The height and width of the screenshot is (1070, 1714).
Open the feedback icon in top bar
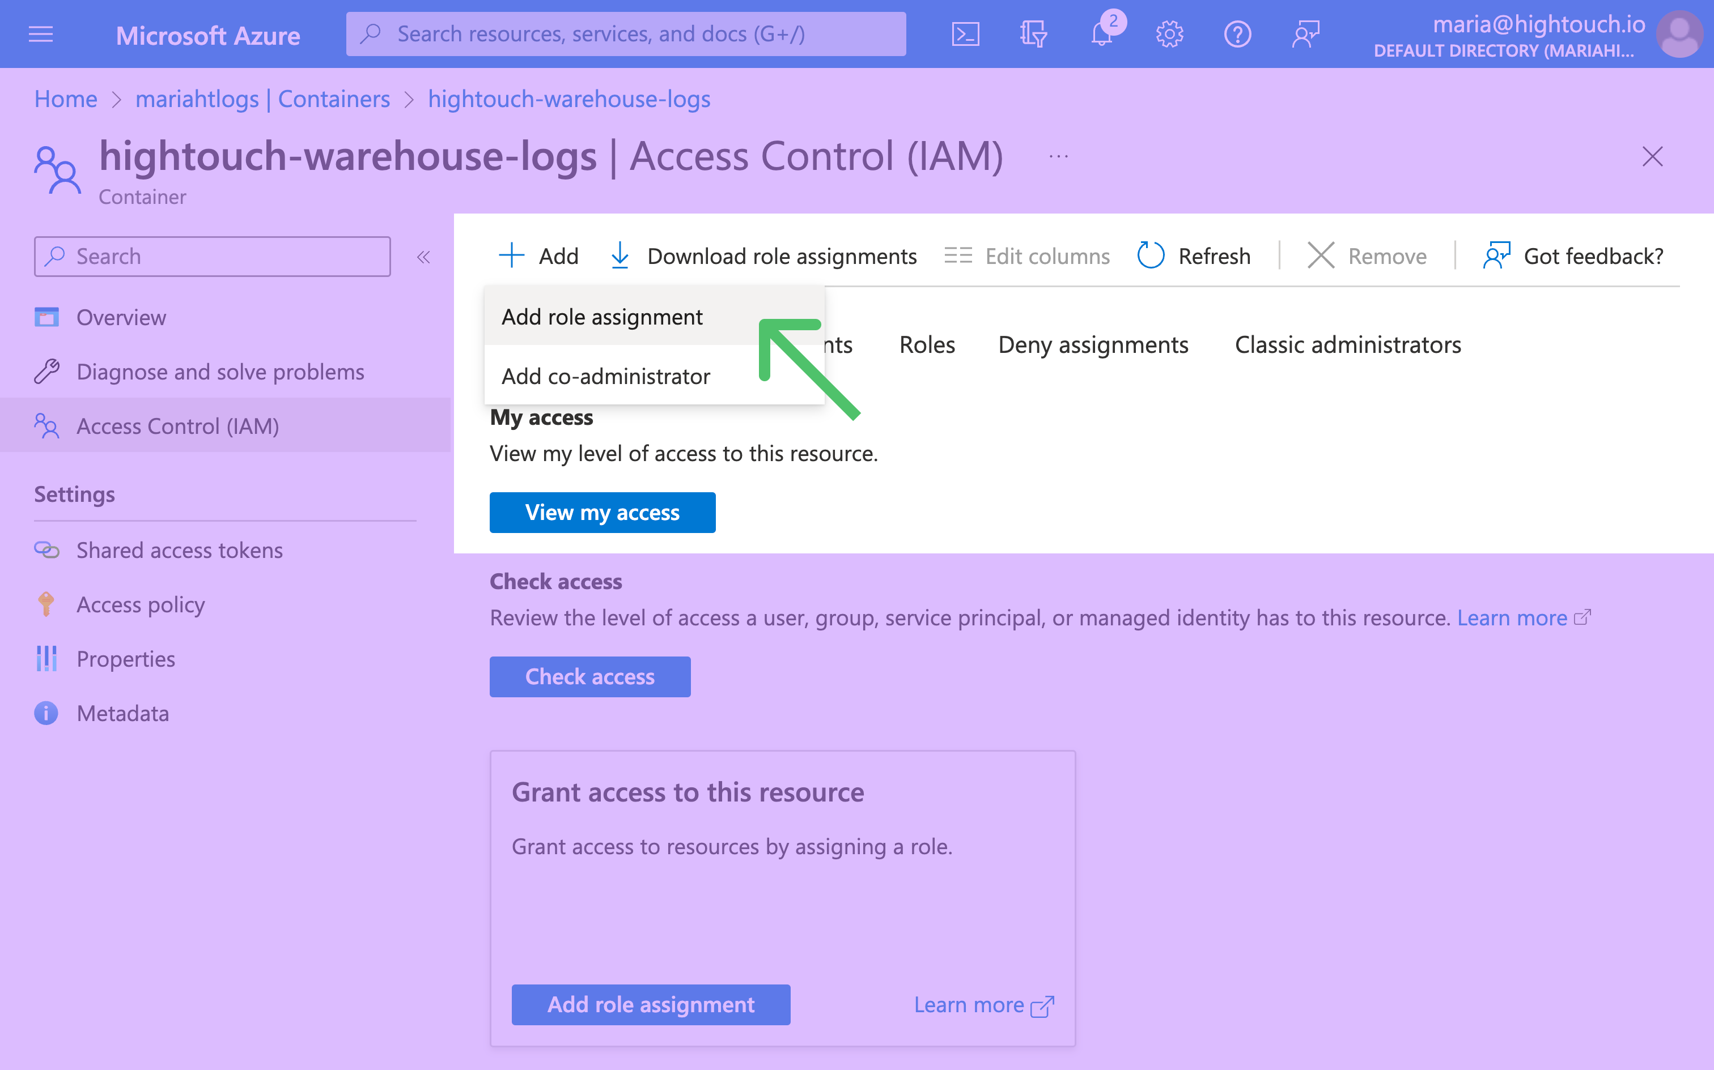coord(1305,34)
